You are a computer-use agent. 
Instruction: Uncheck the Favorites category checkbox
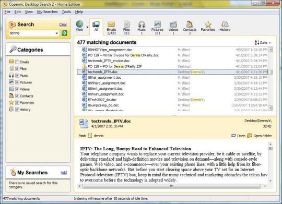click(17, 103)
